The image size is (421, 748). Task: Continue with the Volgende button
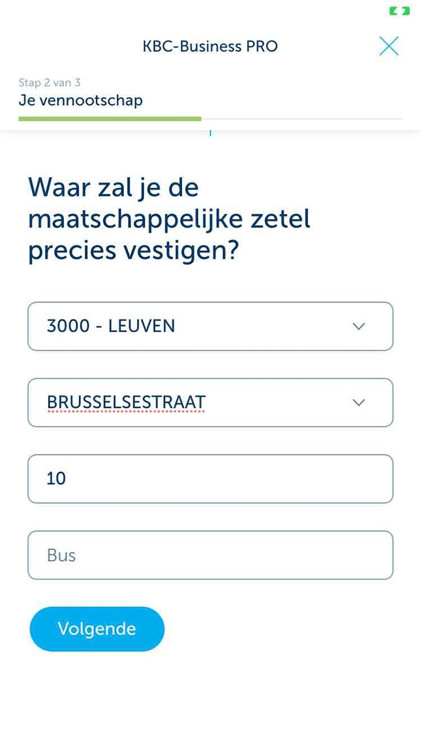(x=97, y=629)
